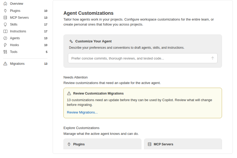Follow the Review Migrations... link
Viewport: 237px width, 158px height.
pyautogui.click(x=82, y=112)
